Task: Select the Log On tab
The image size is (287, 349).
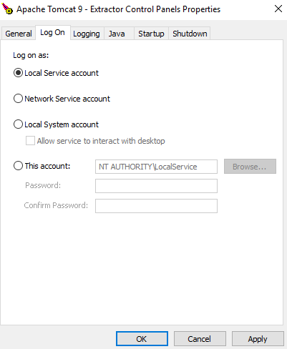Action: (52, 33)
